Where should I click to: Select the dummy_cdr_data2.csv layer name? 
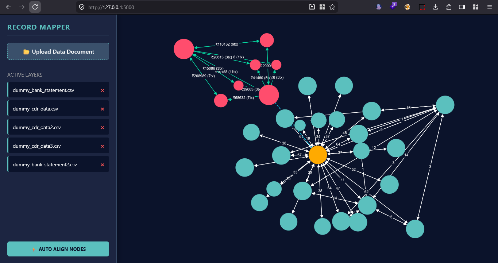point(37,127)
